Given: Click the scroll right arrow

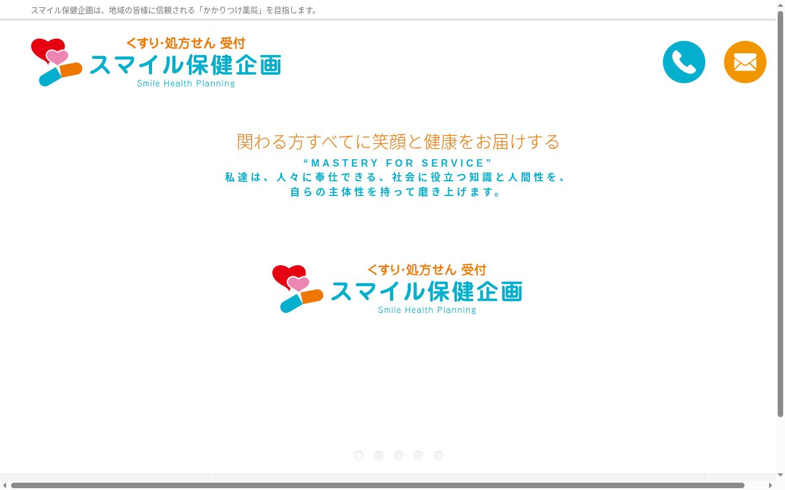Looking at the screenshot, I should click(x=771, y=486).
